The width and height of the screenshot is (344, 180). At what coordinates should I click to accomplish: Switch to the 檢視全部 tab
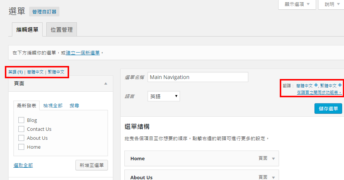tap(53, 106)
